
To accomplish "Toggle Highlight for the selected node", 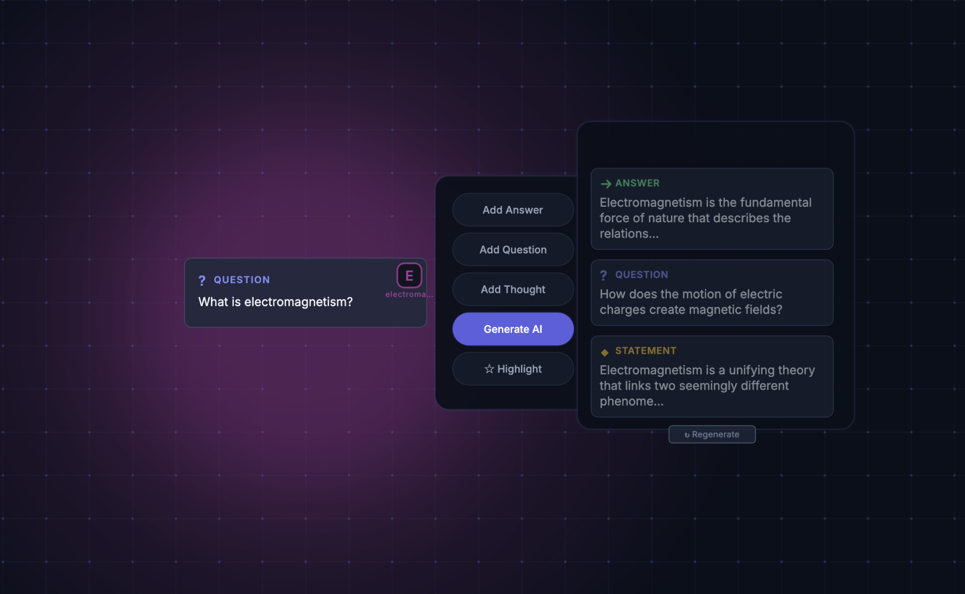I will tap(513, 369).
